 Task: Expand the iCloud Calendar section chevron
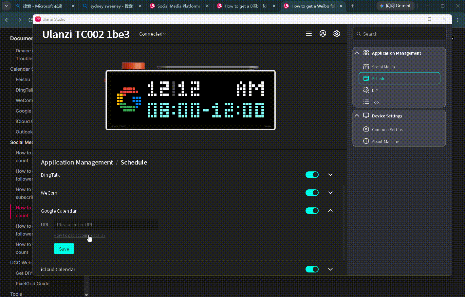pyautogui.click(x=330, y=269)
